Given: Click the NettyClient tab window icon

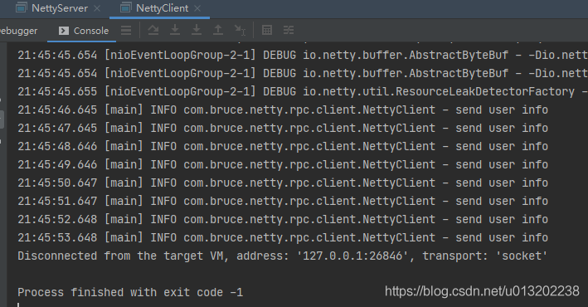Looking at the screenshot, I should coord(125,7).
